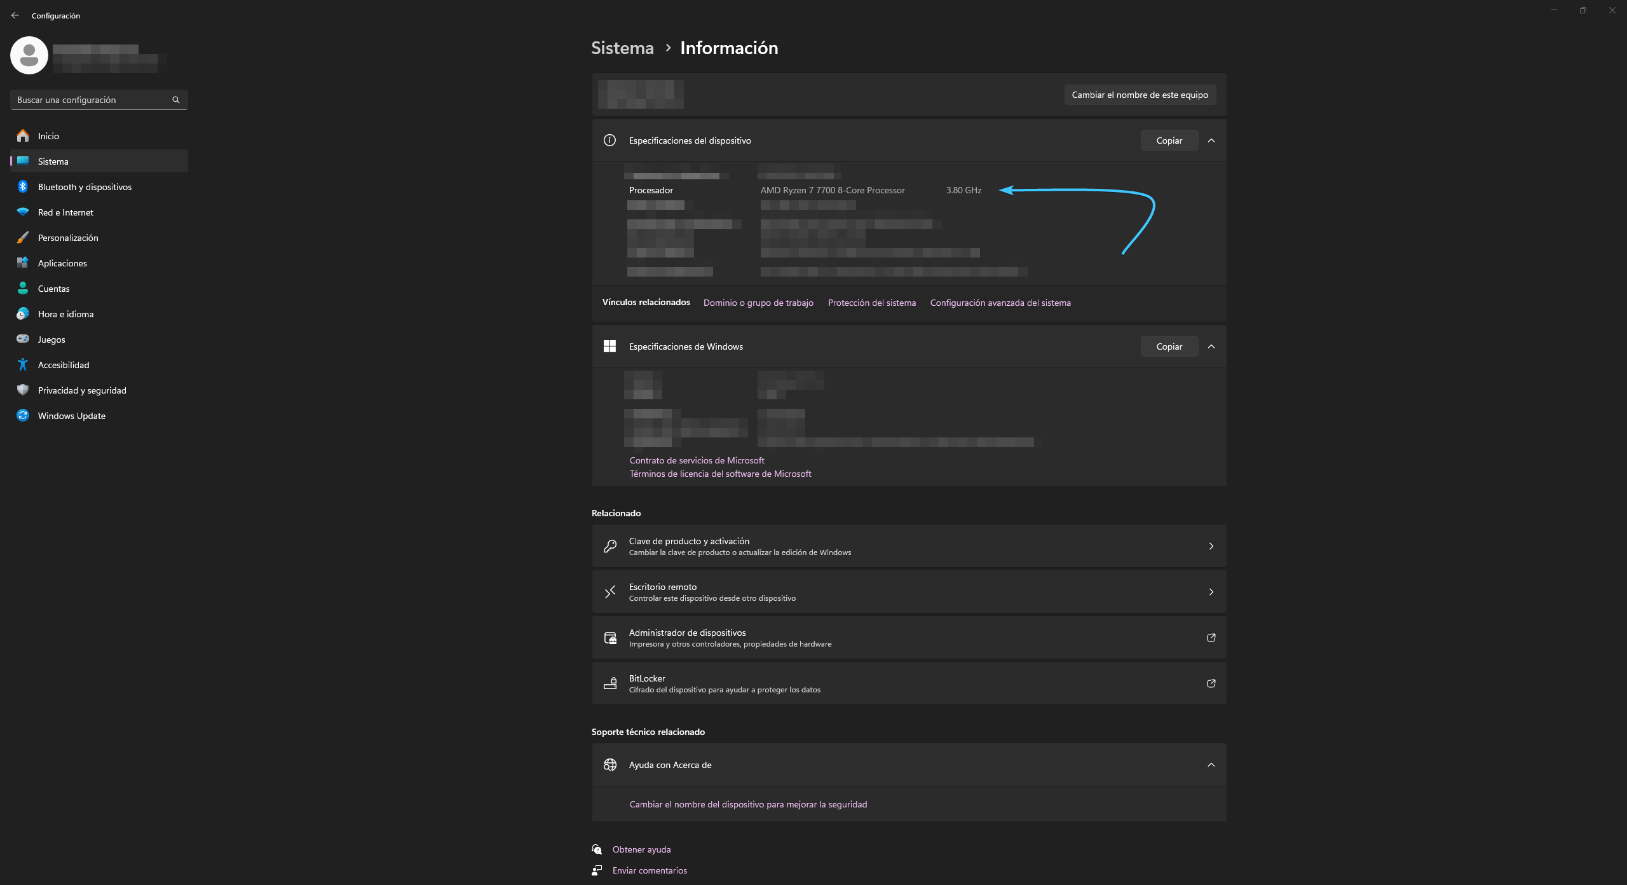The image size is (1627, 885).
Task: Click the Escritorio remoto icon
Action: click(x=609, y=592)
